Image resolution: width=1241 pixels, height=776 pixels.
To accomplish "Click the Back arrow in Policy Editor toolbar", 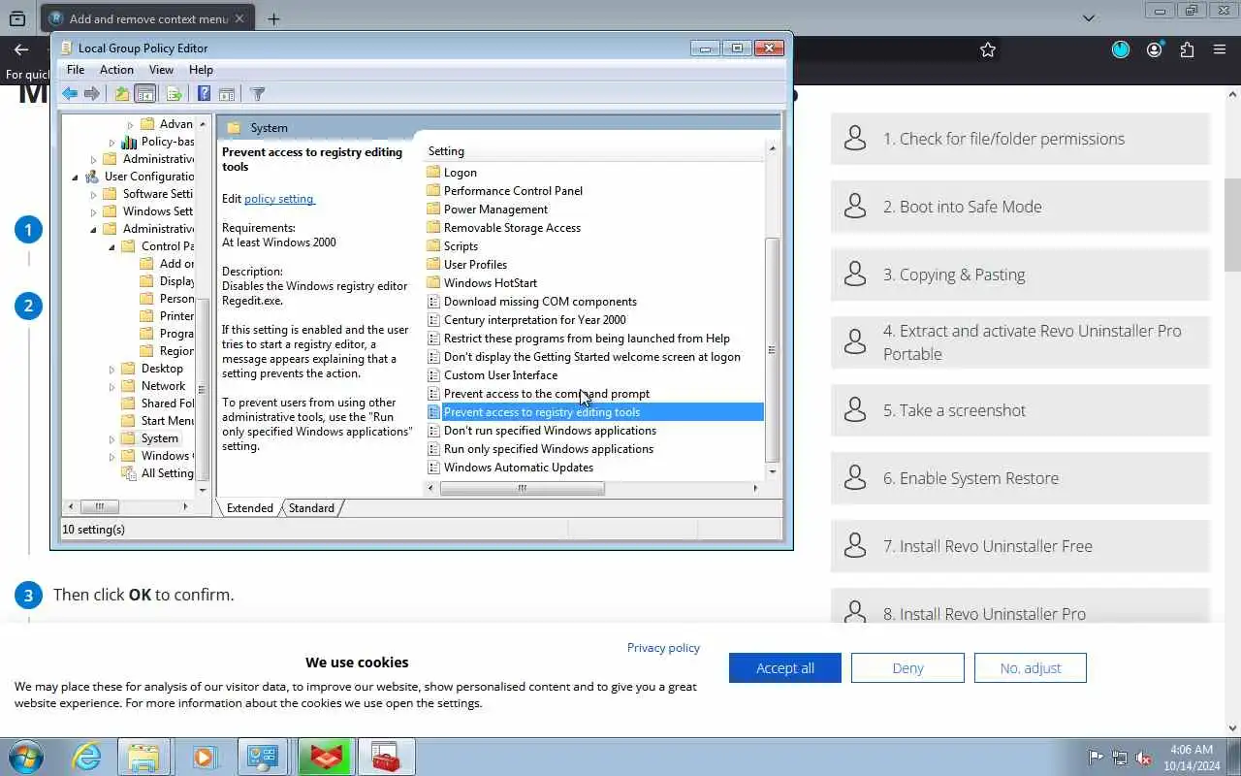I will [70, 94].
